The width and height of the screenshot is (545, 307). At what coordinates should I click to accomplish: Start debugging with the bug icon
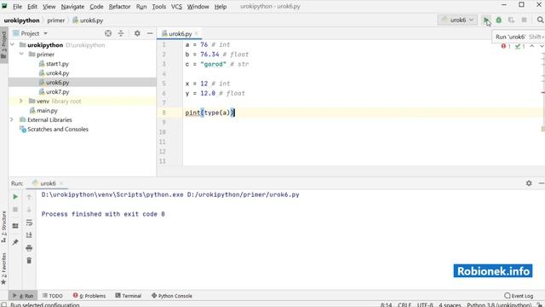pyautogui.click(x=498, y=20)
